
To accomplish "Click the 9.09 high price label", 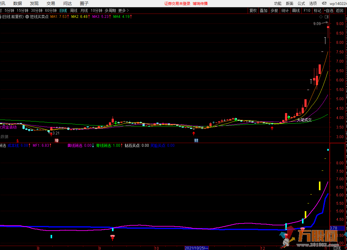I will point(317,24).
